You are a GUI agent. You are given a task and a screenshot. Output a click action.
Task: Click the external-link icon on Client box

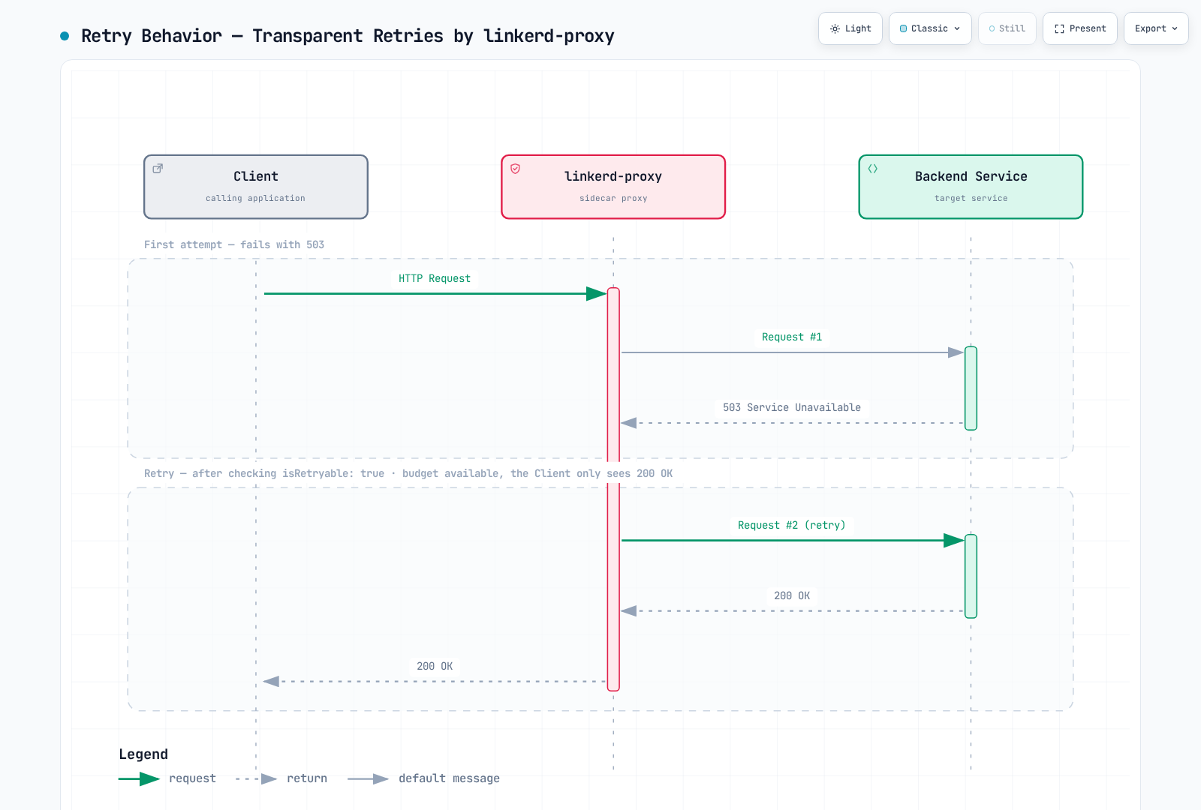point(158,169)
